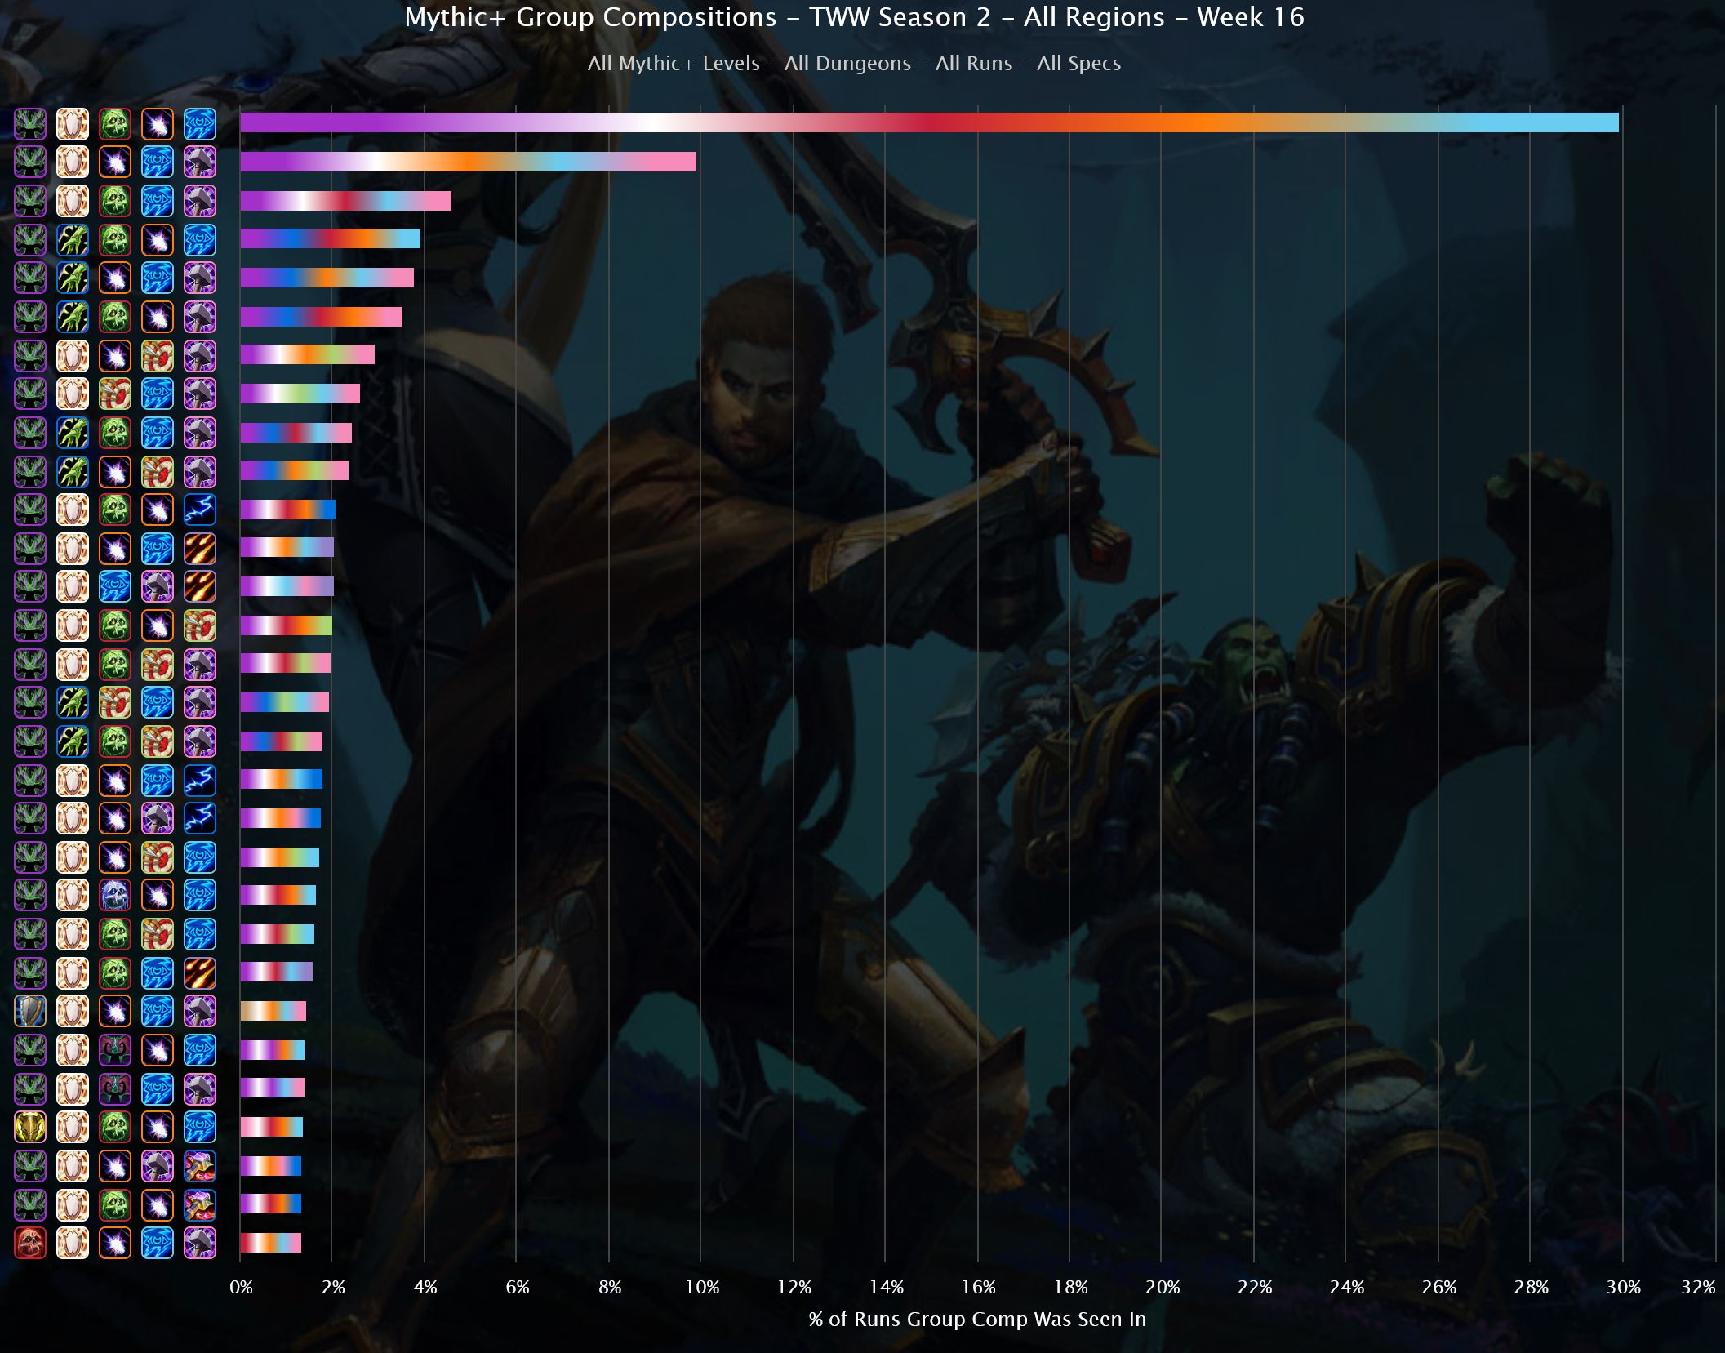Select Balance Druid starburst icon in the 30% row
This screenshot has height=1353, width=1725.
pyautogui.click(x=158, y=124)
